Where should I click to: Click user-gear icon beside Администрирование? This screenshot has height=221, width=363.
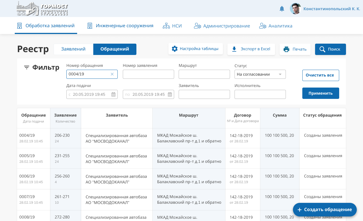pos(197,26)
